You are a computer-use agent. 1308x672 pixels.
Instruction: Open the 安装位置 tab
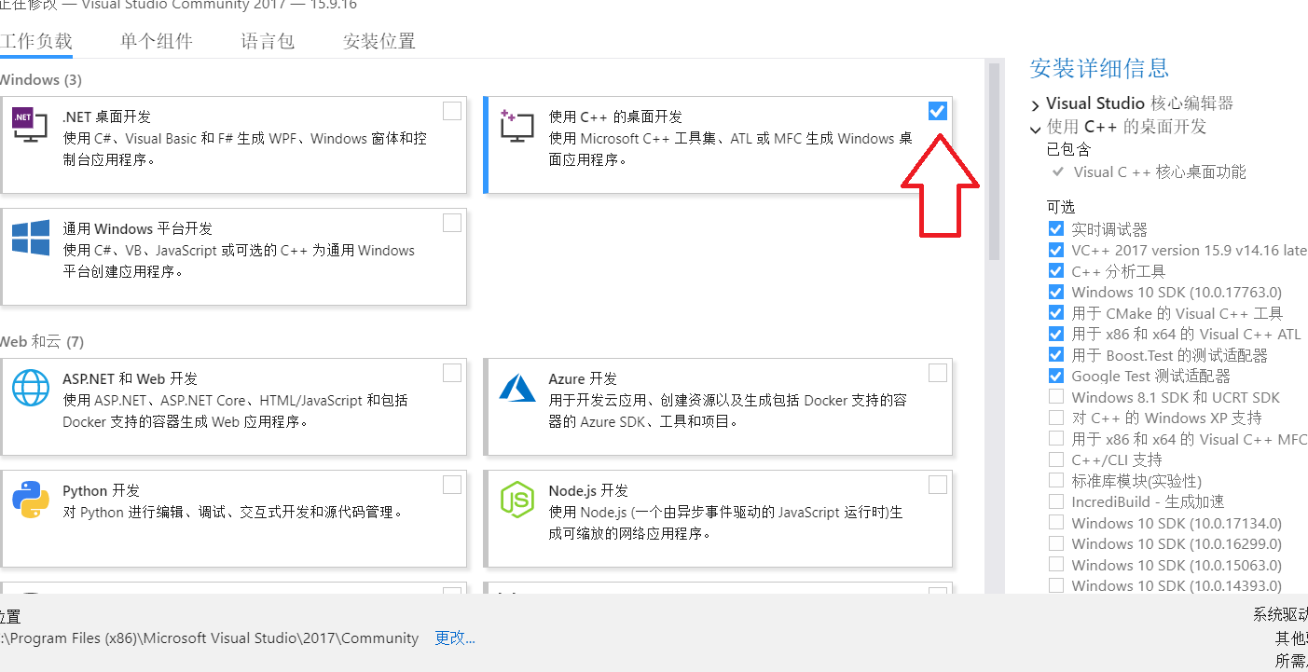(379, 41)
